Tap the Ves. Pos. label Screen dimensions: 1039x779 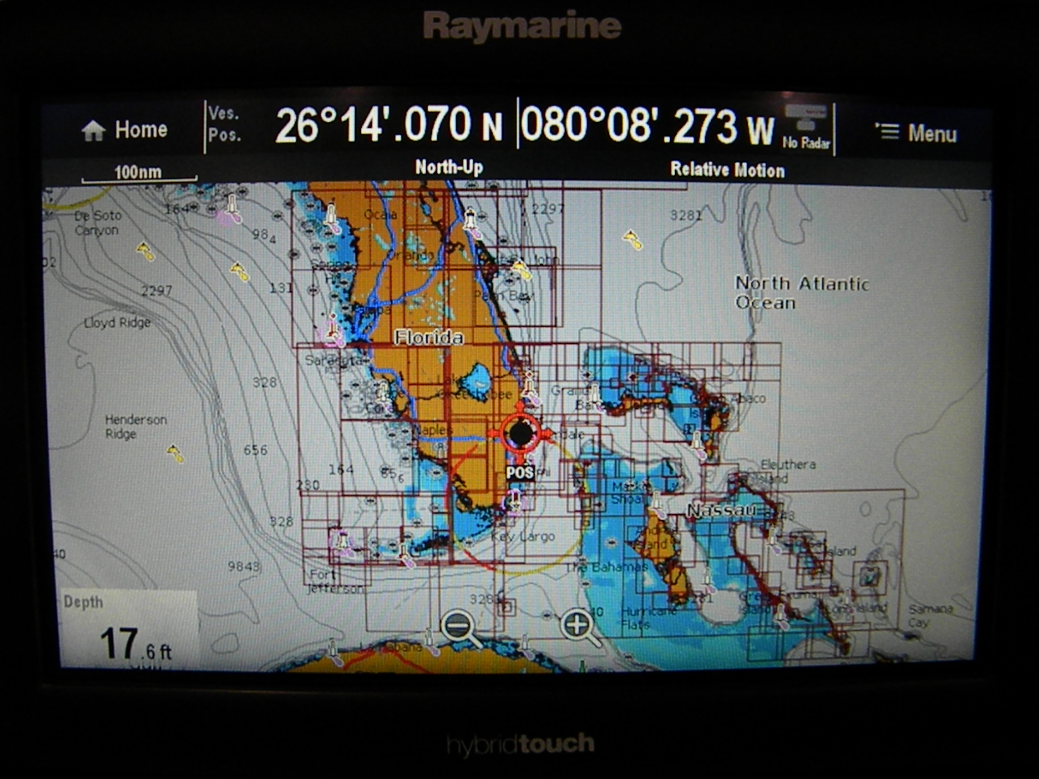tap(224, 124)
